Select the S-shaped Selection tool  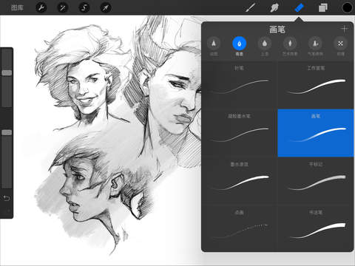click(84, 7)
